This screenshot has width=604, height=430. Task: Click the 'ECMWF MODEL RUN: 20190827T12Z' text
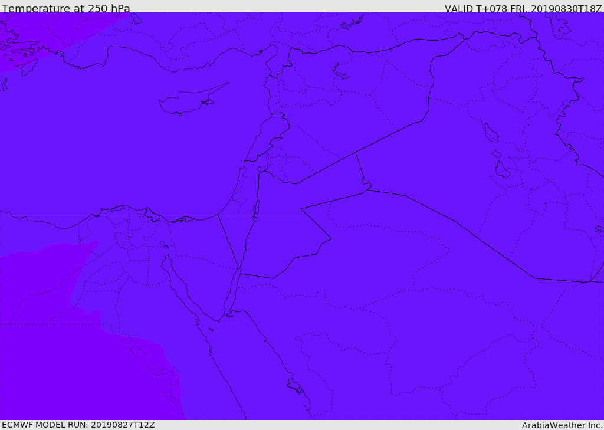pos(78,425)
